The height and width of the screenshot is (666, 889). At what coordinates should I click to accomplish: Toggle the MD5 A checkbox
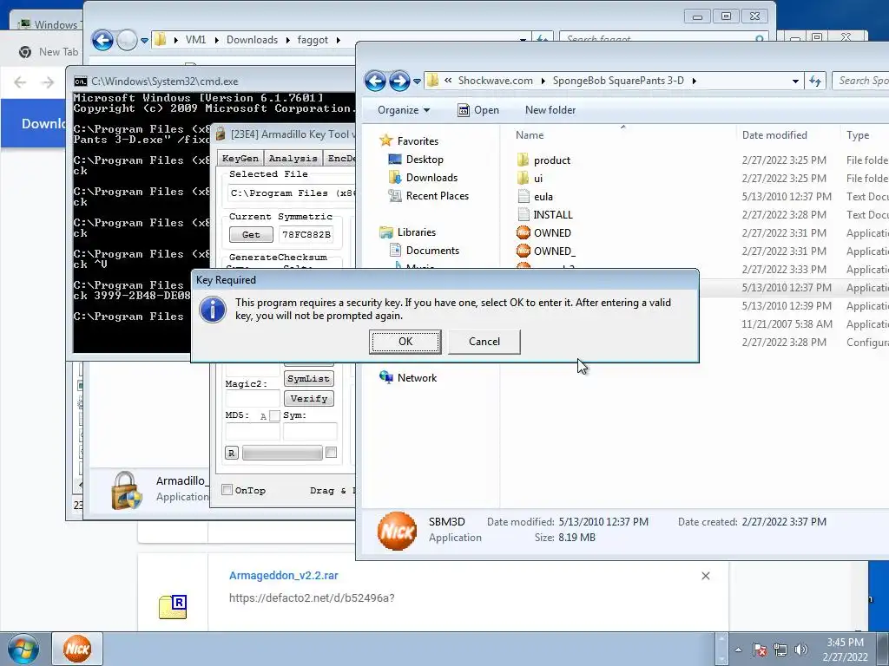274,416
